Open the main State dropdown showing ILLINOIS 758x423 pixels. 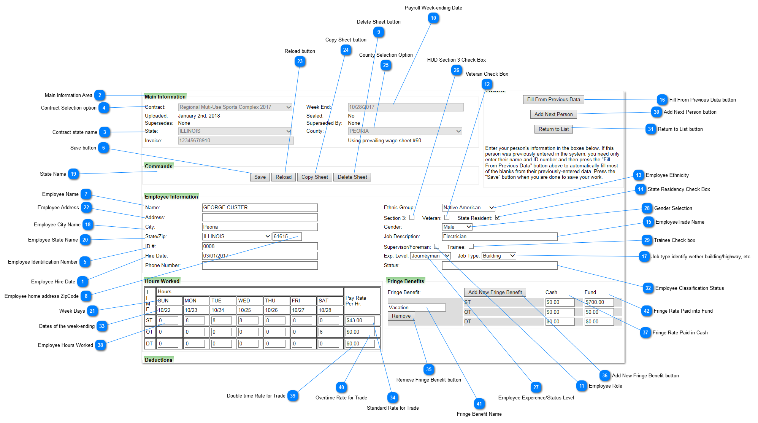235,131
